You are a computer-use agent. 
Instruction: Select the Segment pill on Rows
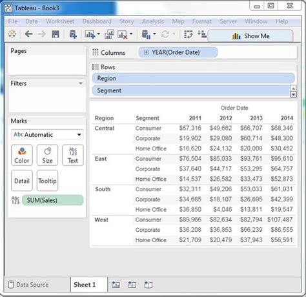191,90
